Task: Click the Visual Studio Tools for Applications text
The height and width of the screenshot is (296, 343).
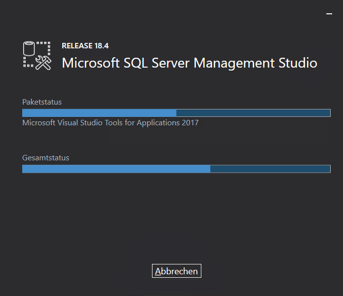Action: point(110,123)
